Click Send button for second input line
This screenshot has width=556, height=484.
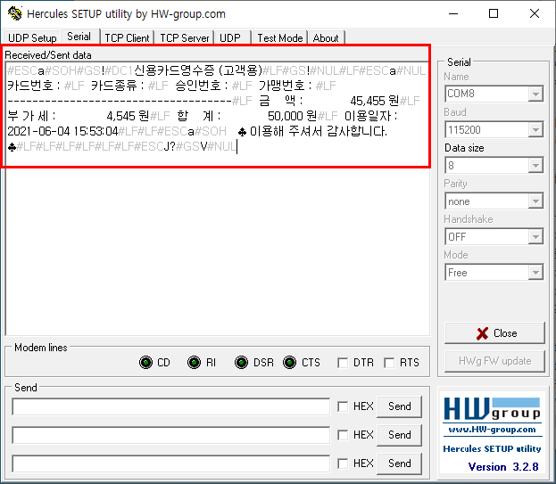click(x=399, y=435)
